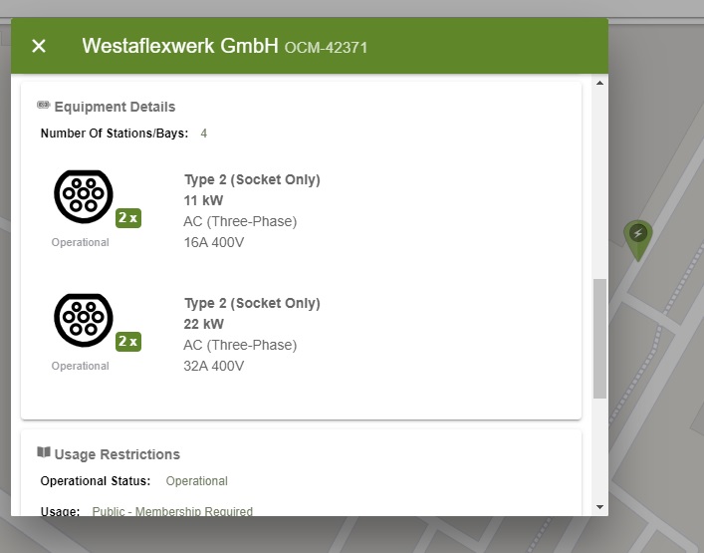
Task: Click the 11 kW Type 2 connector icon
Action: (x=84, y=196)
